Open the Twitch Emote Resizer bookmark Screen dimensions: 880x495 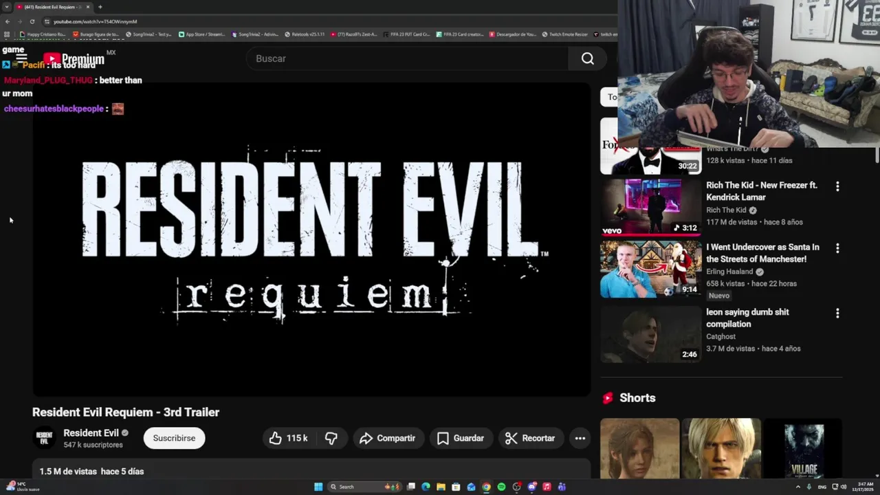coord(565,34)
